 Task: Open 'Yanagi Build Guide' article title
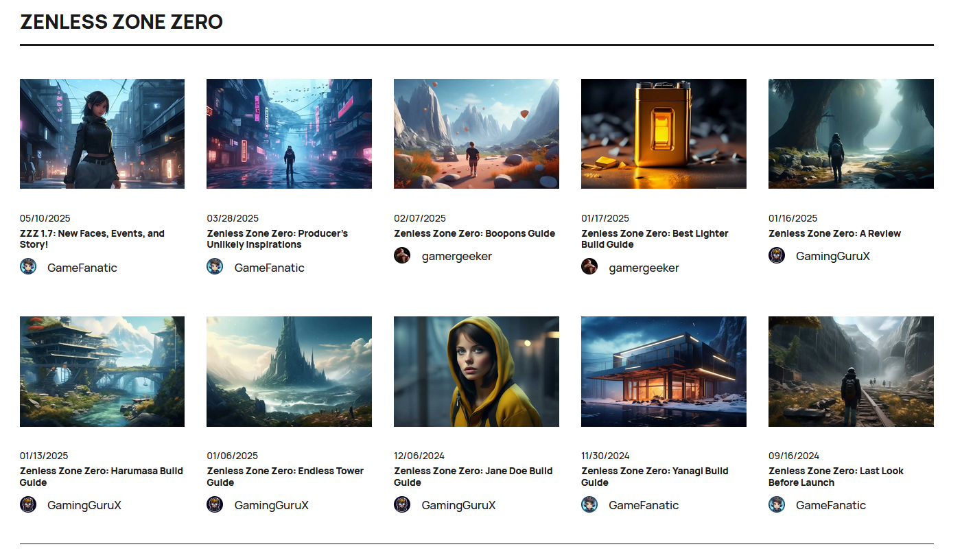click(x=655, y=476)
